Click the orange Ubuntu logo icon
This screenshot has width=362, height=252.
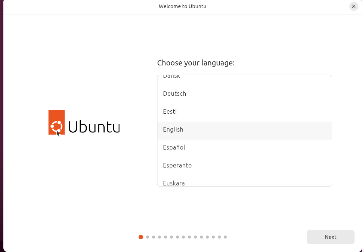pos(56,122)
